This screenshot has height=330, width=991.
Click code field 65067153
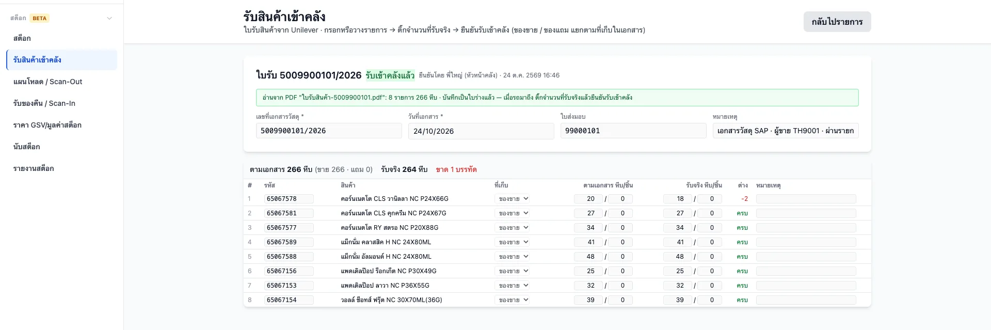[x=289, y=286]
